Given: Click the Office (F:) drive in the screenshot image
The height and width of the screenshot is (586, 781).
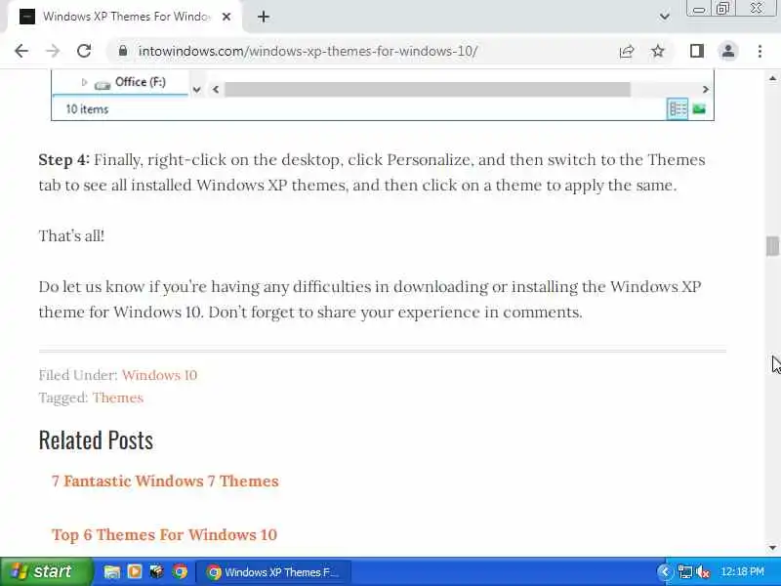Looking at the screenshot, I should (130, 82).
